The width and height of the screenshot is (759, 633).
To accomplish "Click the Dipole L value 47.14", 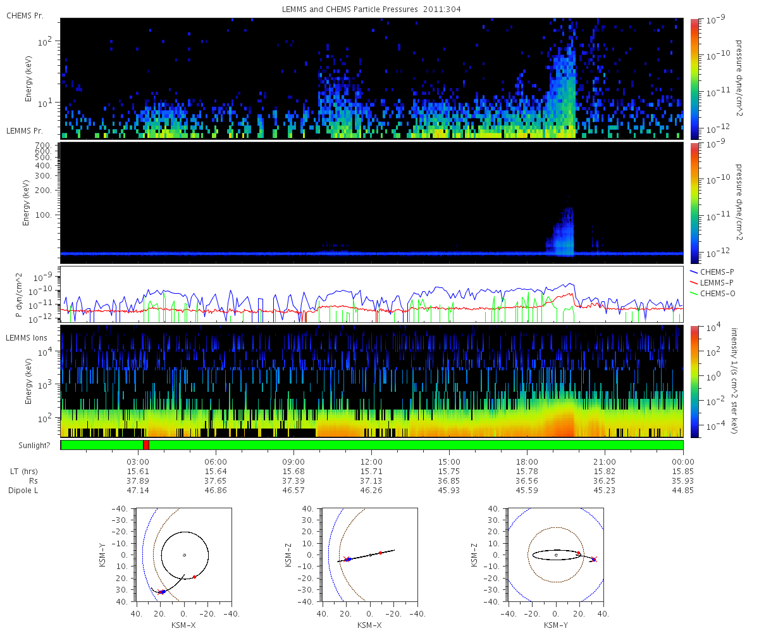I will (x=138, y=491).
